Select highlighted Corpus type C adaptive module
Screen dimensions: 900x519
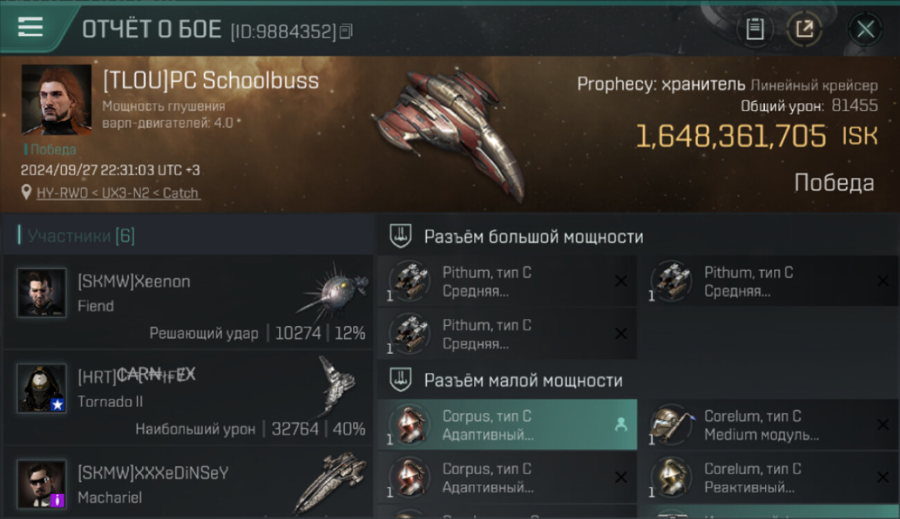click(507, 425)
